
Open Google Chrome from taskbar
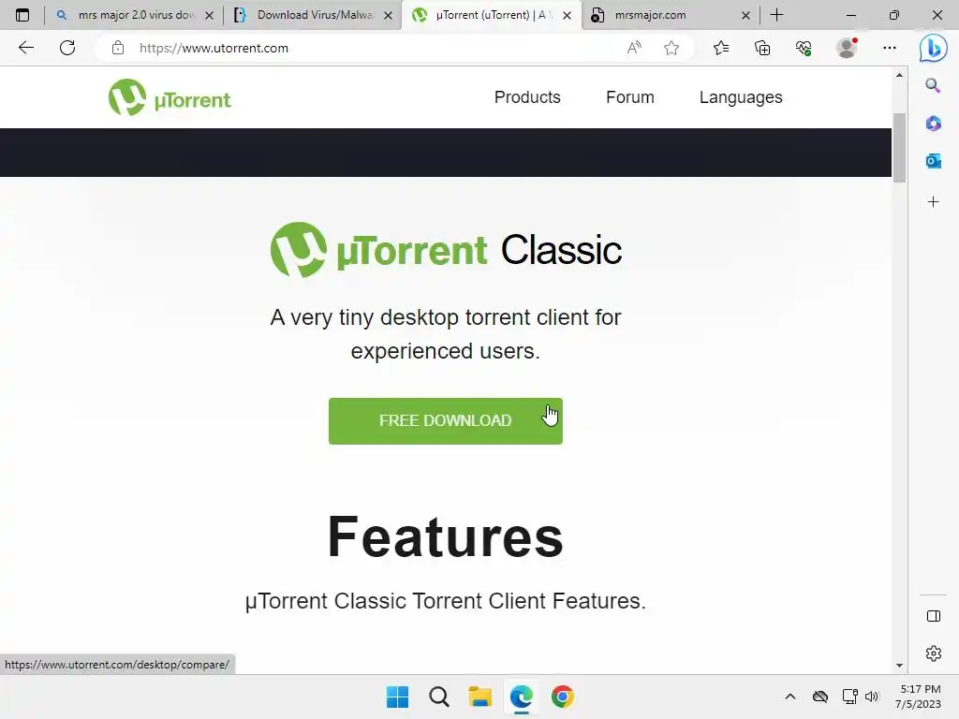click(563, 697)
